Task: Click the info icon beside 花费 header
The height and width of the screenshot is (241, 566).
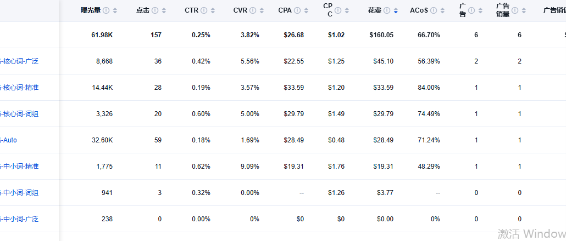Action: (x=387, y=10)
